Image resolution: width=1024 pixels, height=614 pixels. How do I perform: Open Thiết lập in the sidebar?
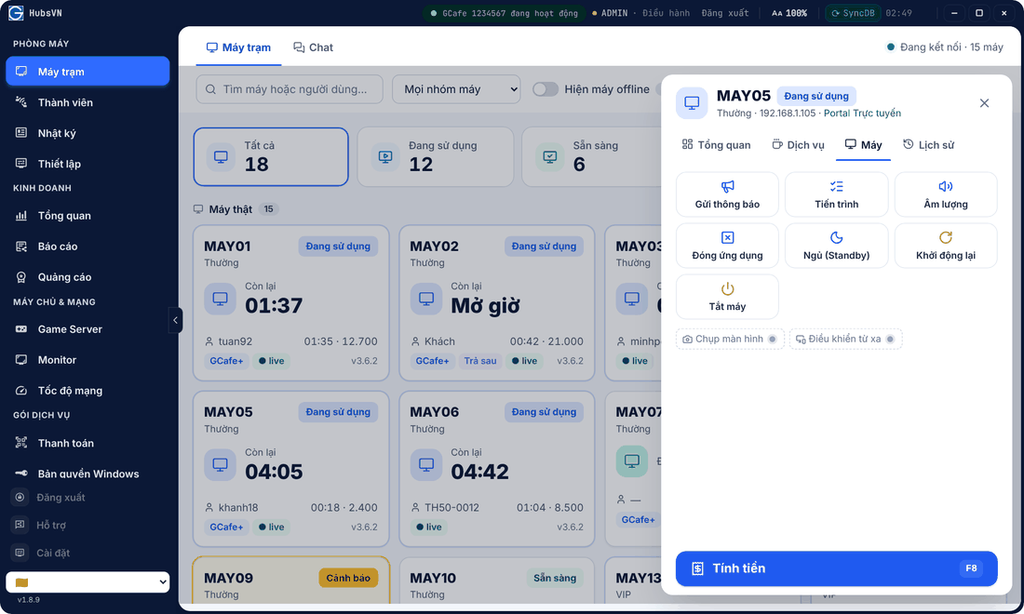[x=88, y=164]
